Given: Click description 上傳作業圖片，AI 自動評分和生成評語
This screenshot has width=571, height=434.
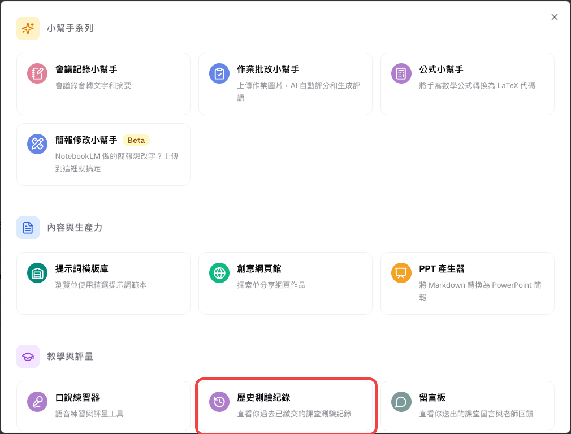Looking at the screenshot, I should (x=299, y=92).
